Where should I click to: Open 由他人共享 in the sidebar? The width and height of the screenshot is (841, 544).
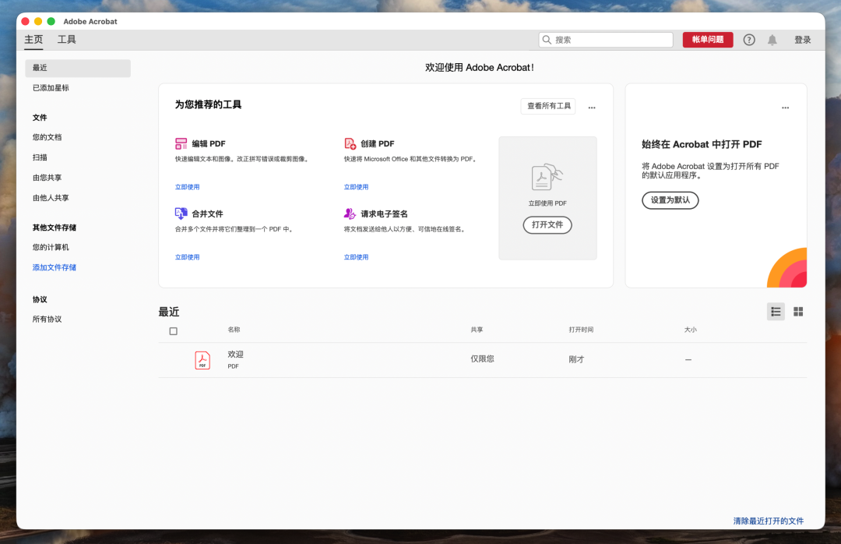pos(51,198)
